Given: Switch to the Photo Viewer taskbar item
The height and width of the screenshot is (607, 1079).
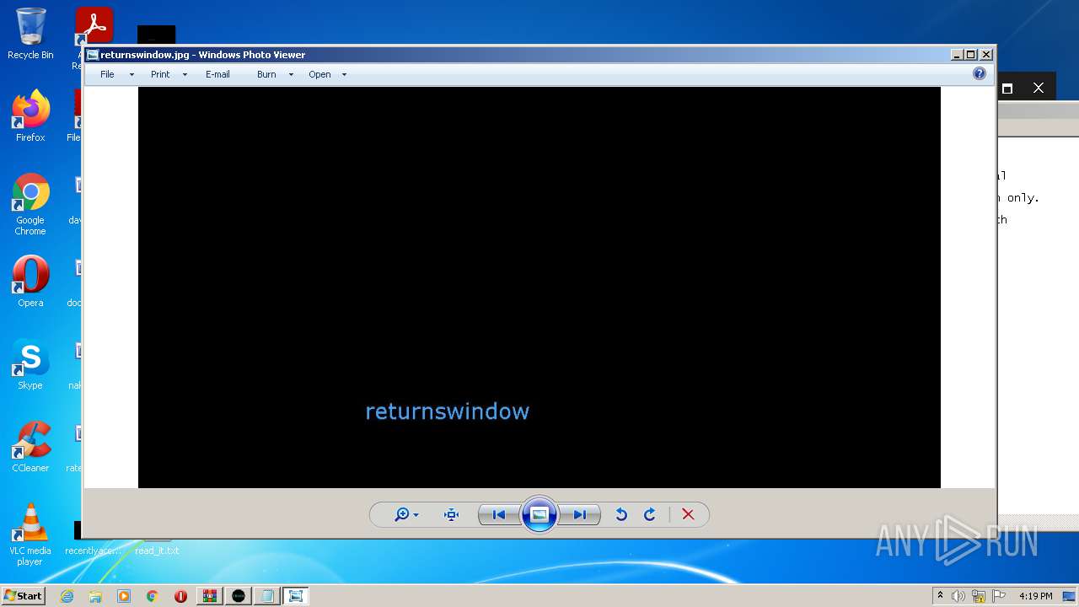Looking at the screenshot, I should pyautogui.click(x=296, y=596).
